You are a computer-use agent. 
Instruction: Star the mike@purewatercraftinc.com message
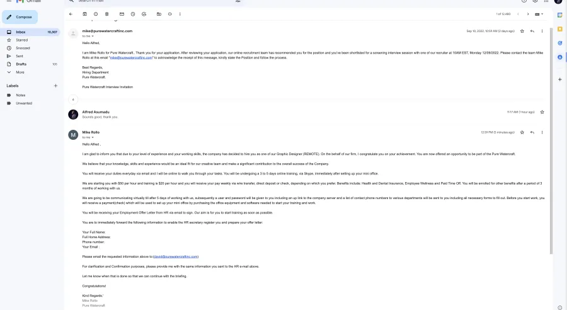522,31
